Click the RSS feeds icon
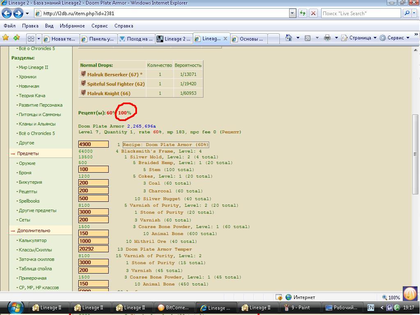This screenshot has height=315, width=420. click(x=308, y=38)
